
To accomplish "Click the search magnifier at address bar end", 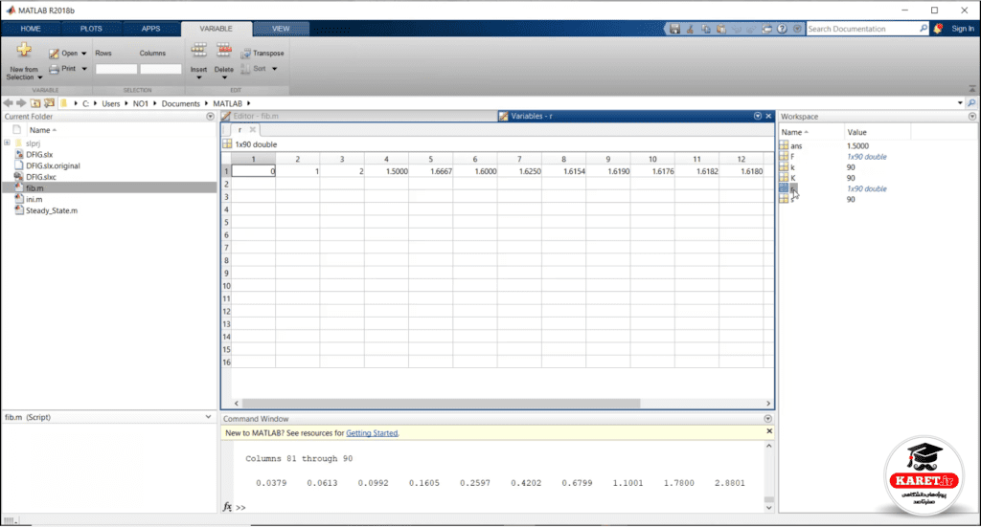I will click(971, 103).
